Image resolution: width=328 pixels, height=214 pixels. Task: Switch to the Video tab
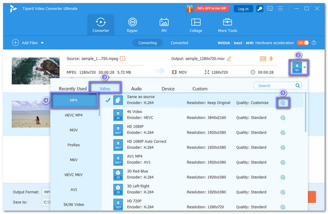[x=104, y=89]
